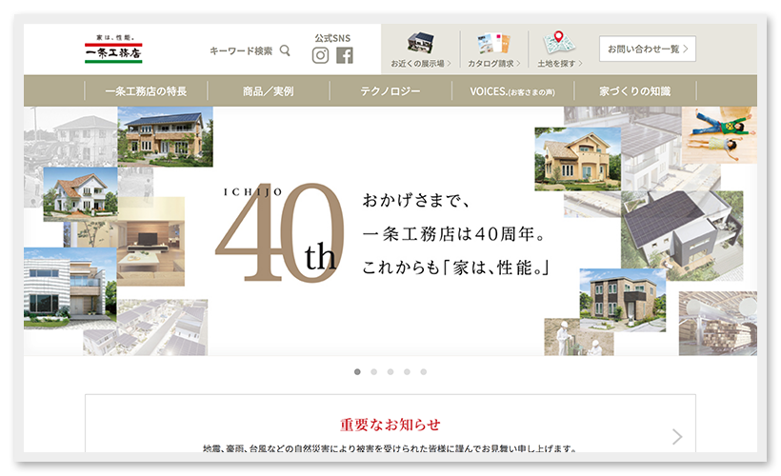The height and width of the screenshot is (476, 781).
Task: Click the keyword search magnifier icon
Action: 285,50
